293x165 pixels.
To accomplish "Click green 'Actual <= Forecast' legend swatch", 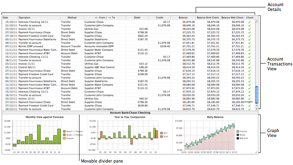I will click(x=64, y=131).
